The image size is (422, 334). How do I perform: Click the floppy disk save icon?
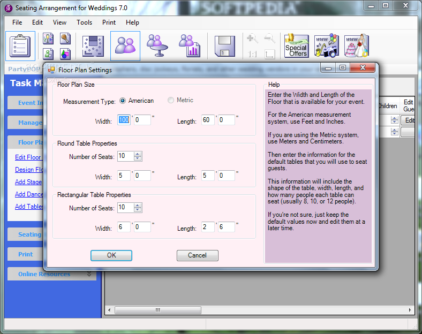click(x=225, y=46)
